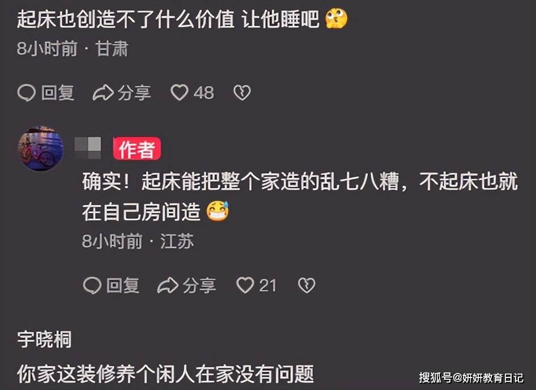Dislike the author's reply via broken heart
This screenshot has width=536, height=390.
pos(307,285)
